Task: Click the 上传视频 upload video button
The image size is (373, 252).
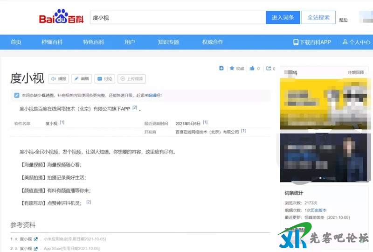Action: tap(131, 79)
